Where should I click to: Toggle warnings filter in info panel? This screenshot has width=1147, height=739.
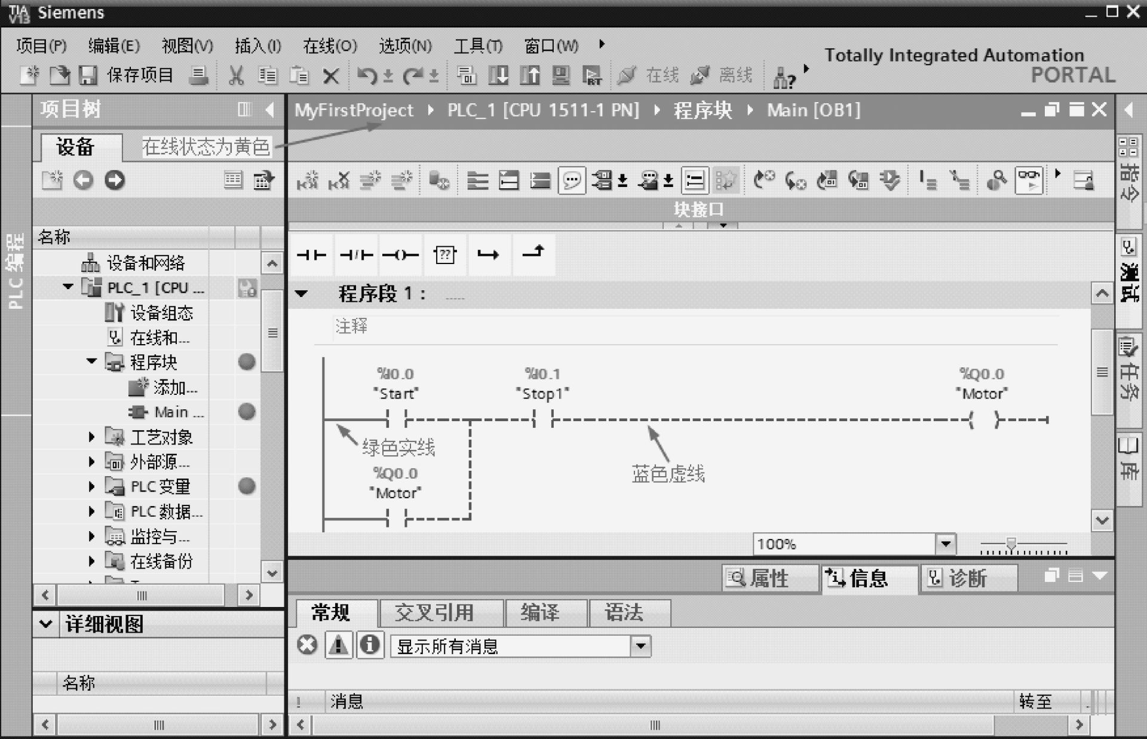coord(339,645)
